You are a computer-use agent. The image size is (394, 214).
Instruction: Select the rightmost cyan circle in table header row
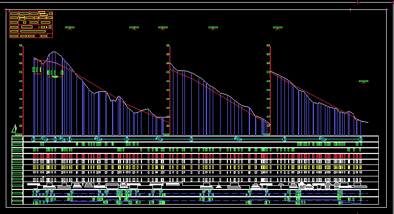tap(360, 139)
